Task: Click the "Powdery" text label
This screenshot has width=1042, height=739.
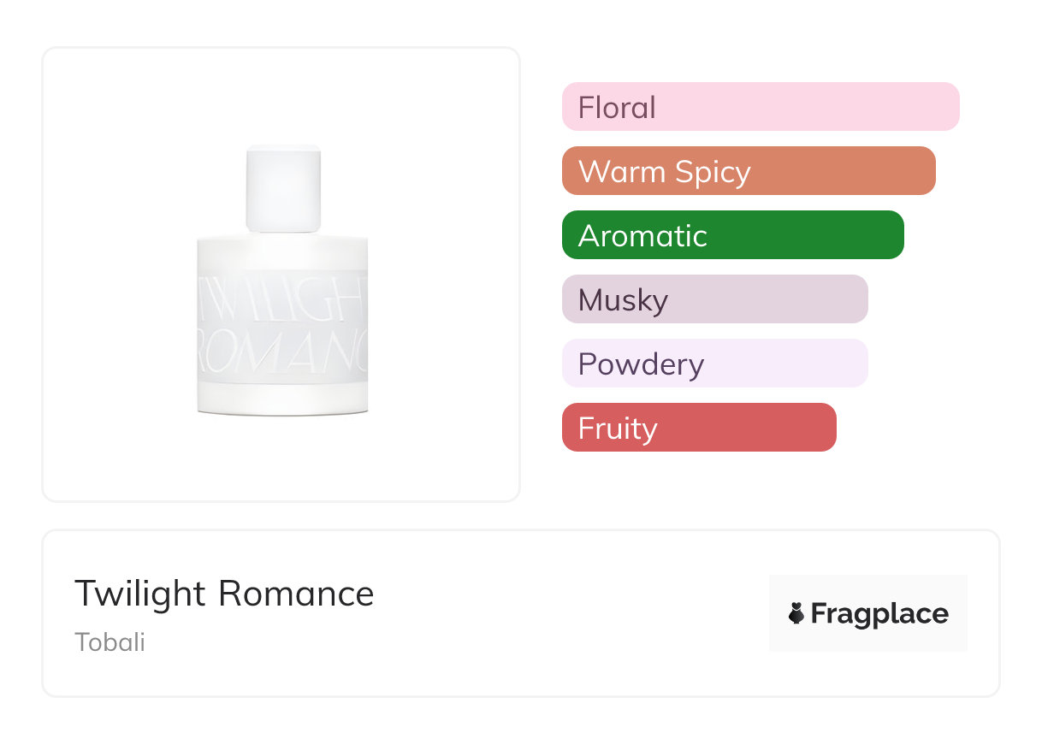Action: click(641, 364)
